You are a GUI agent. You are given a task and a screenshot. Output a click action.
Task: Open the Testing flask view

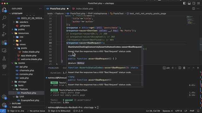(x=4, y=59)
